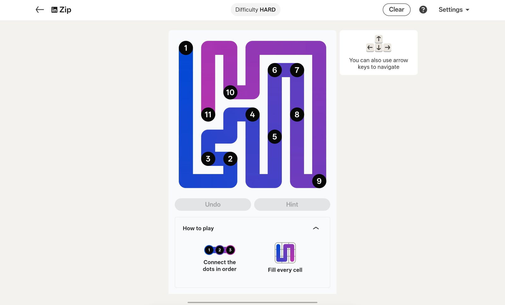Select the dot numbered 6
505x305 pixels.
[x=275, y=70]
